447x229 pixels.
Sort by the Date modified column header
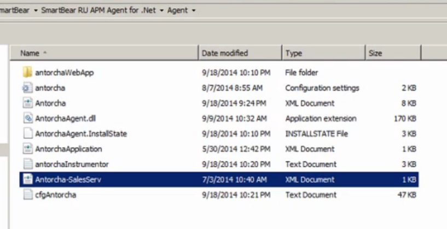pos(240,53)
